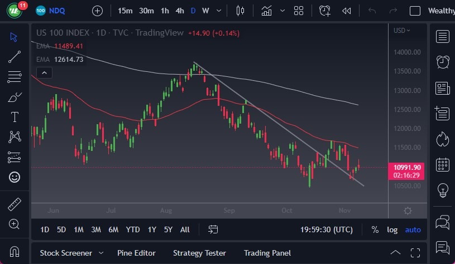
Task: Open the Calendar icon in right sidebar
Action: click(443, 164)
